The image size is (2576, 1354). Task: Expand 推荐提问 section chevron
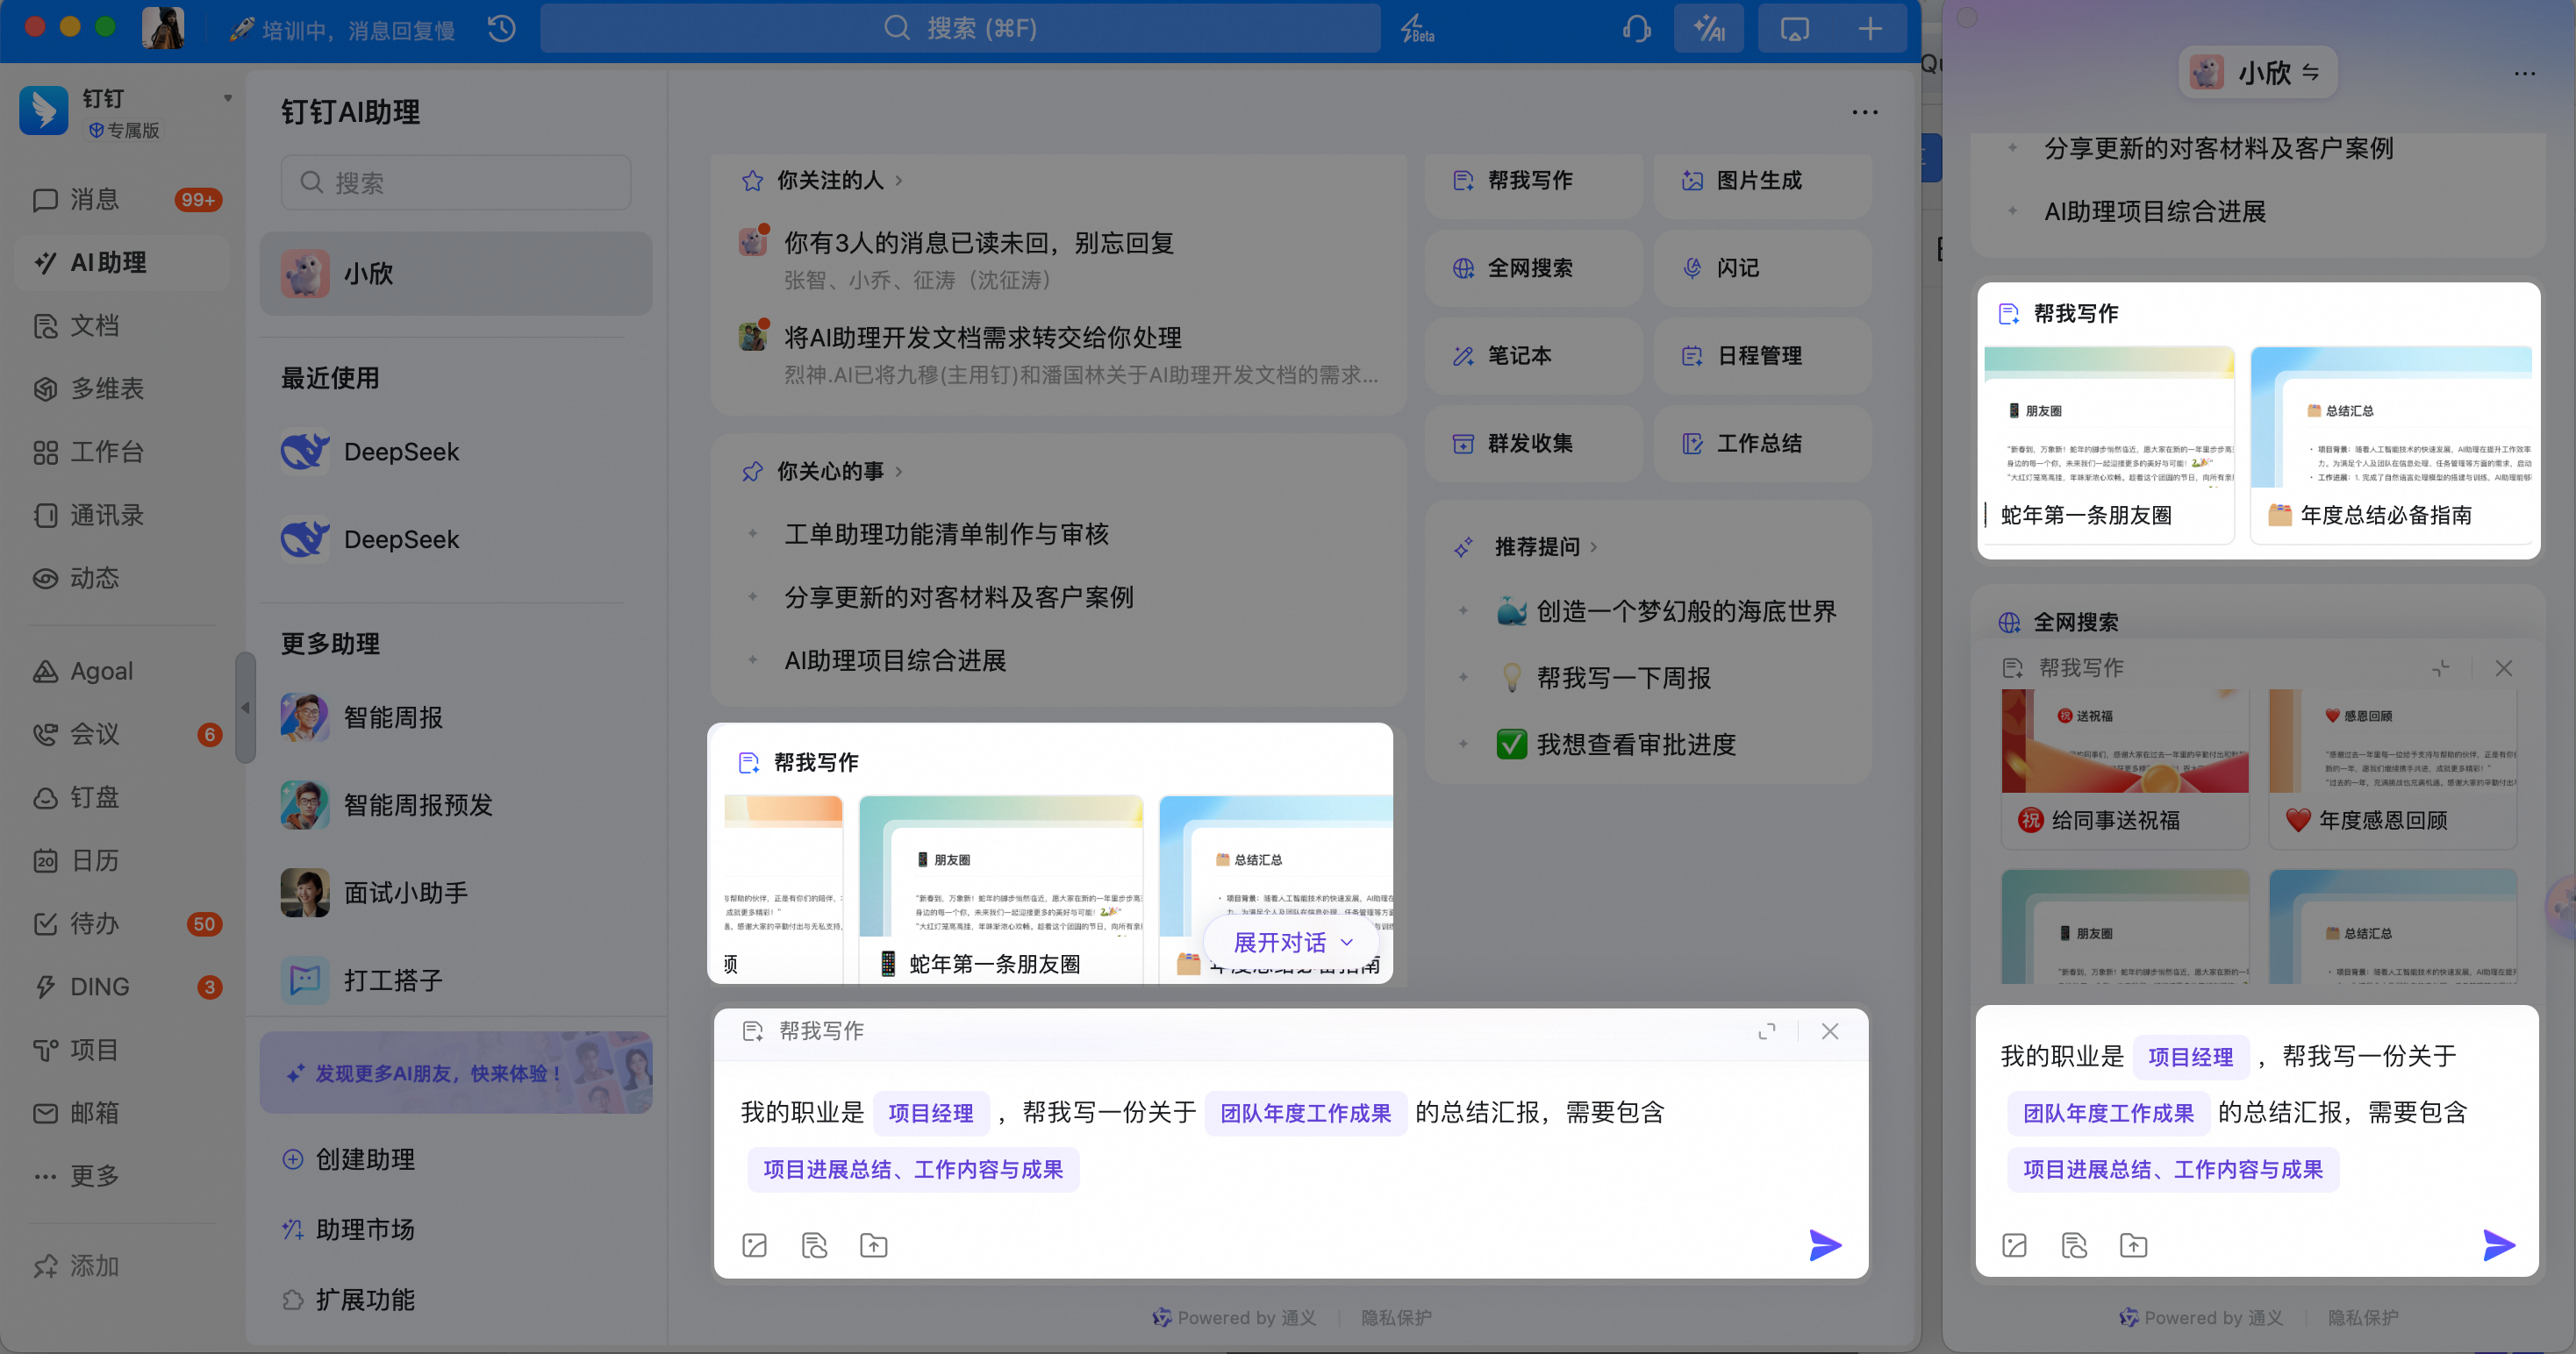(x=1594, y=547)
